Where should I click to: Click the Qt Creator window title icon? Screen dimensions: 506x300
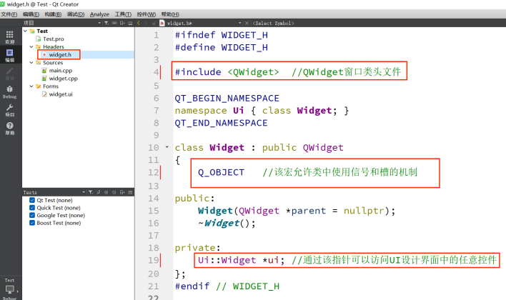(x=3, y=4)
